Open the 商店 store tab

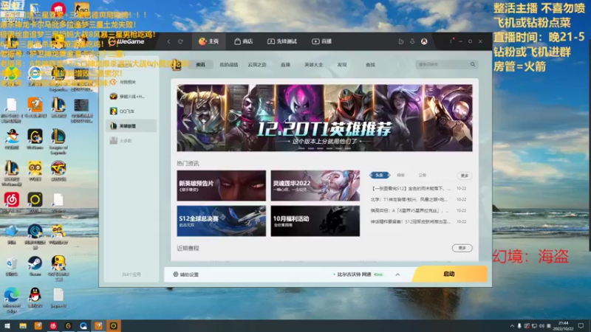[x=244, y=41]
